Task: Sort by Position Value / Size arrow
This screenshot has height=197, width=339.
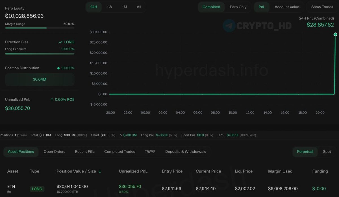Action: pos(100,171)
